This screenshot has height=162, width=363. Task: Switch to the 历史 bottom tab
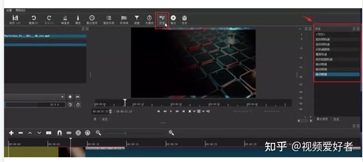(x=336, y=119)
